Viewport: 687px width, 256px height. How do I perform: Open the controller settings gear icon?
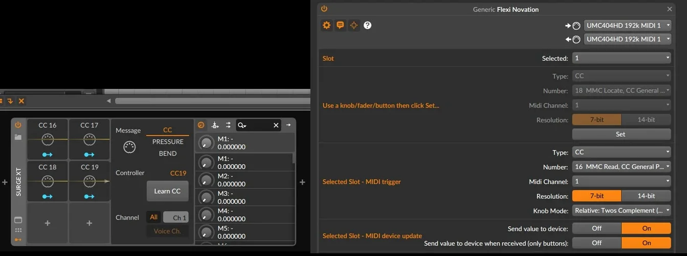[326, 25]
